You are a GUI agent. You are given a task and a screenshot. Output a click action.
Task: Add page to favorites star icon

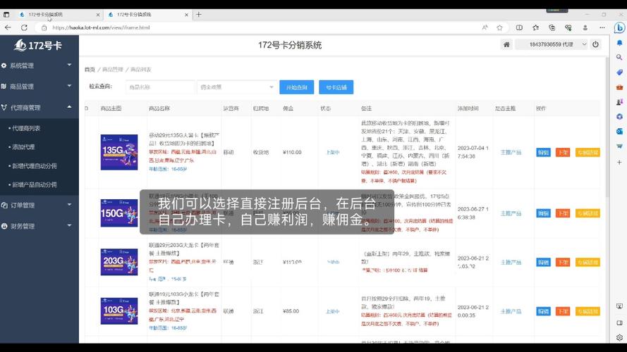tap(499, 27)
